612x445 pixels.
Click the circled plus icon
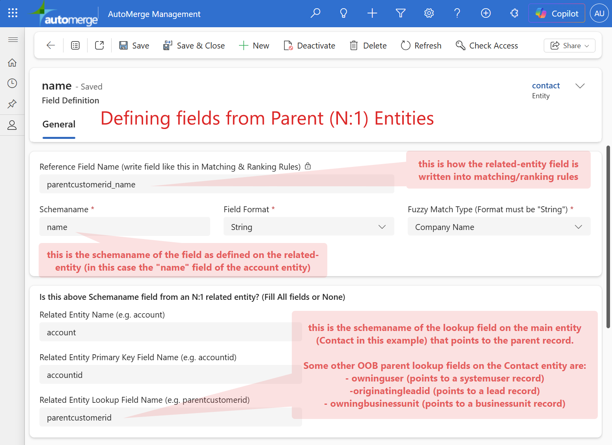(x=486, y=13)
